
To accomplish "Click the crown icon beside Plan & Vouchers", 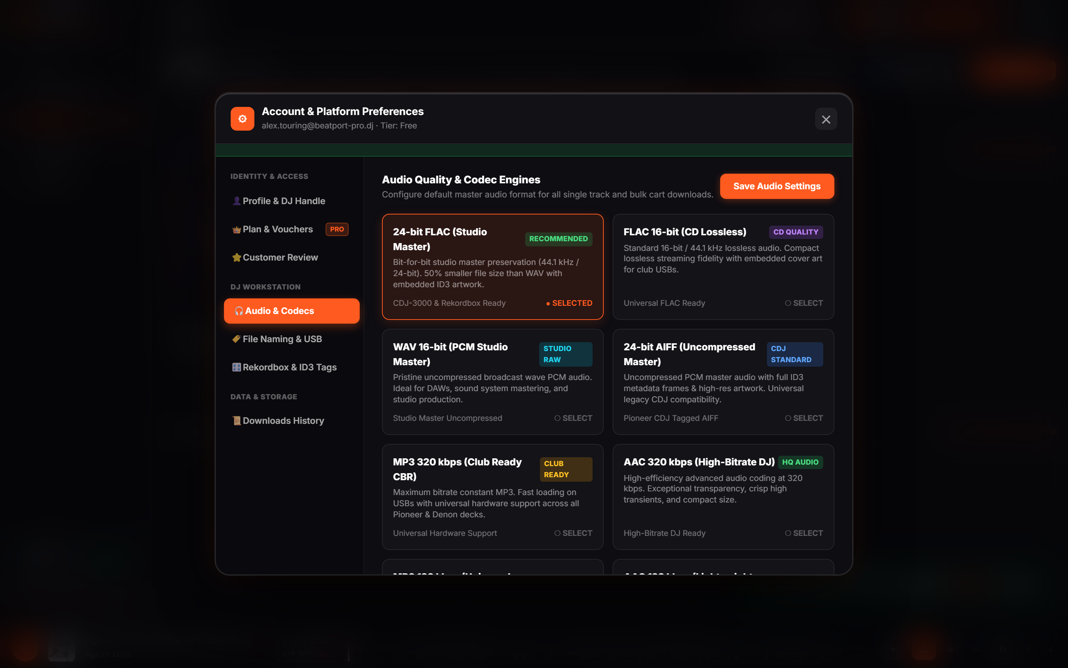I will click(237, 229).
